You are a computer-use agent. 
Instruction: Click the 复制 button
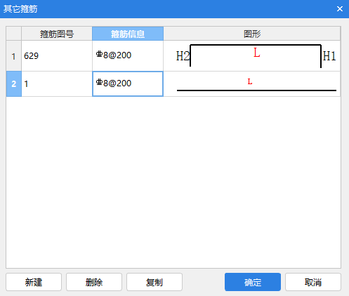click(154, 282)
